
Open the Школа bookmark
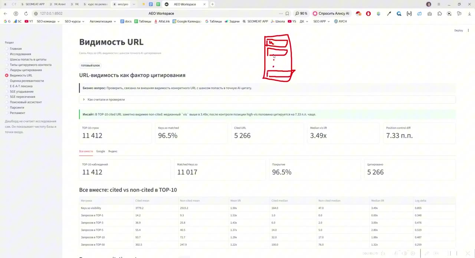(x=278, y=21)
